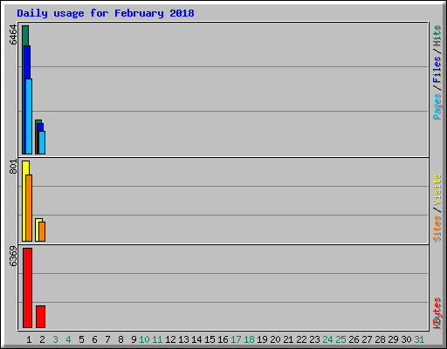
Task: Select the red KBytes legend label
Action: click(x=437, y=313)
